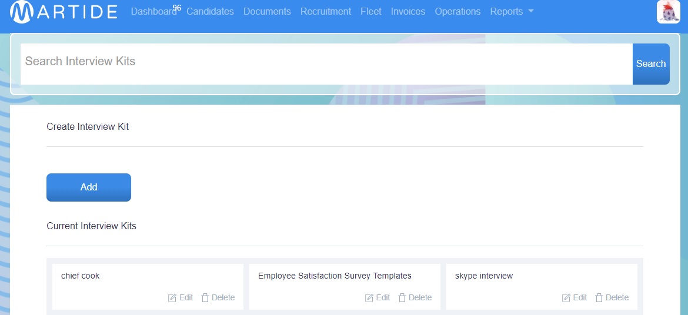The width and height of the screenshot is (688, 315).
Task: Click the Add button to create kit
Action: click(x=89, y=187)
